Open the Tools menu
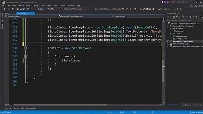Viewport: 203px width, 114px height. coord(49,6)
